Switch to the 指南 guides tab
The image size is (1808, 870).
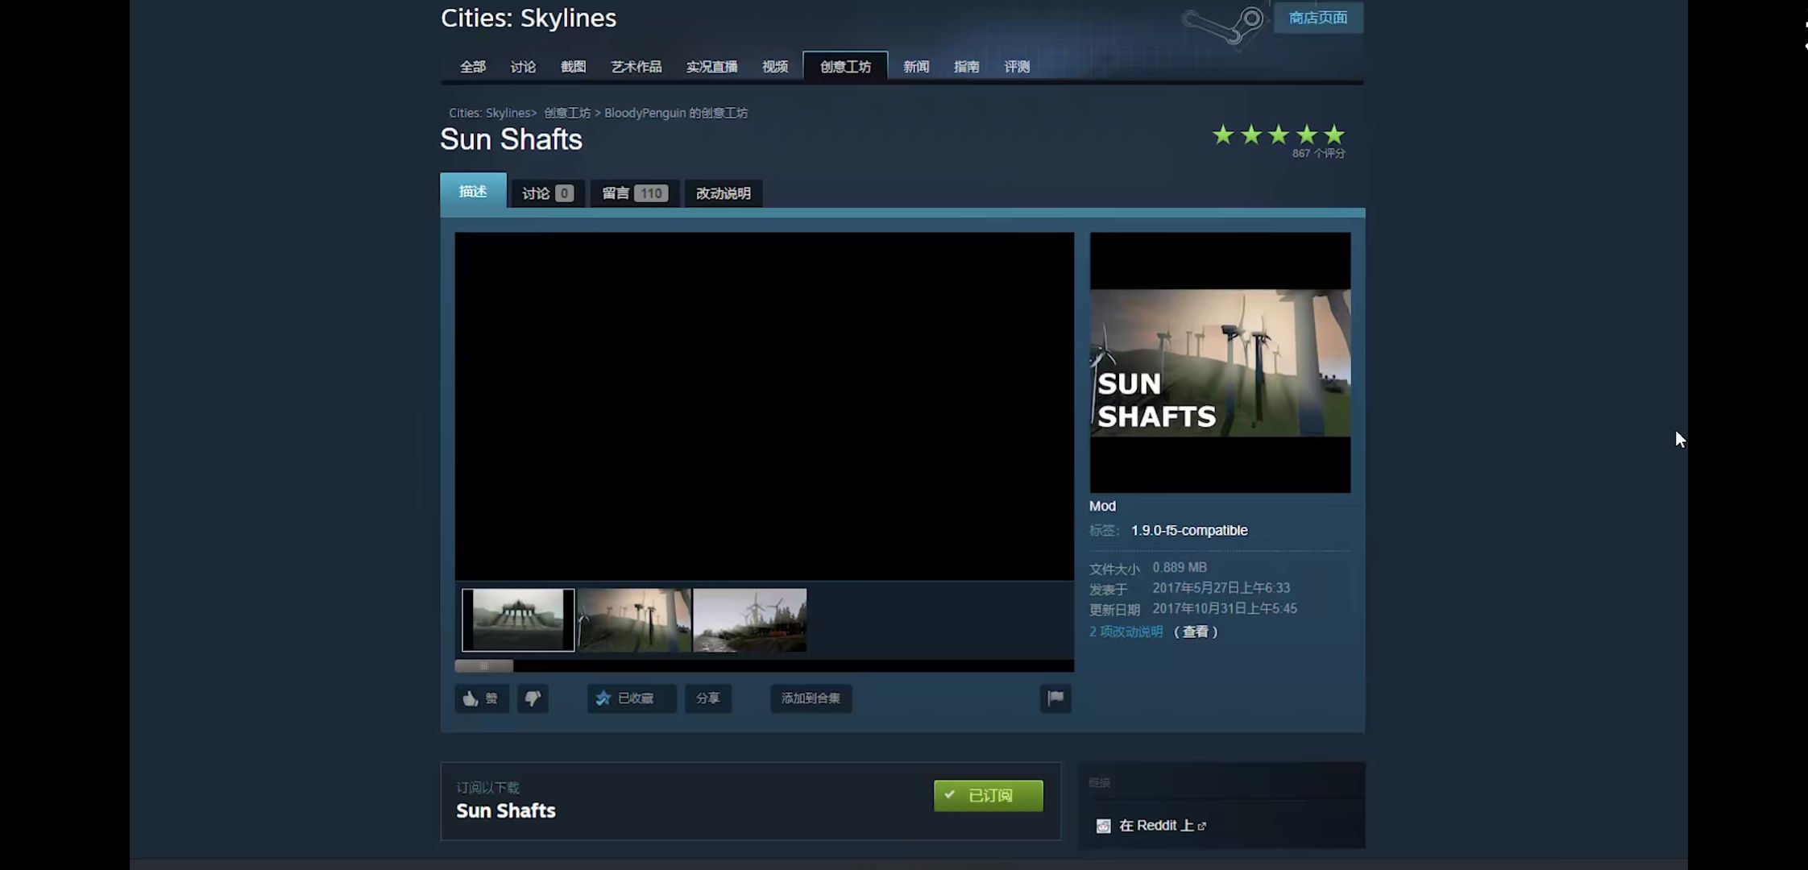[x=966, y=67]
